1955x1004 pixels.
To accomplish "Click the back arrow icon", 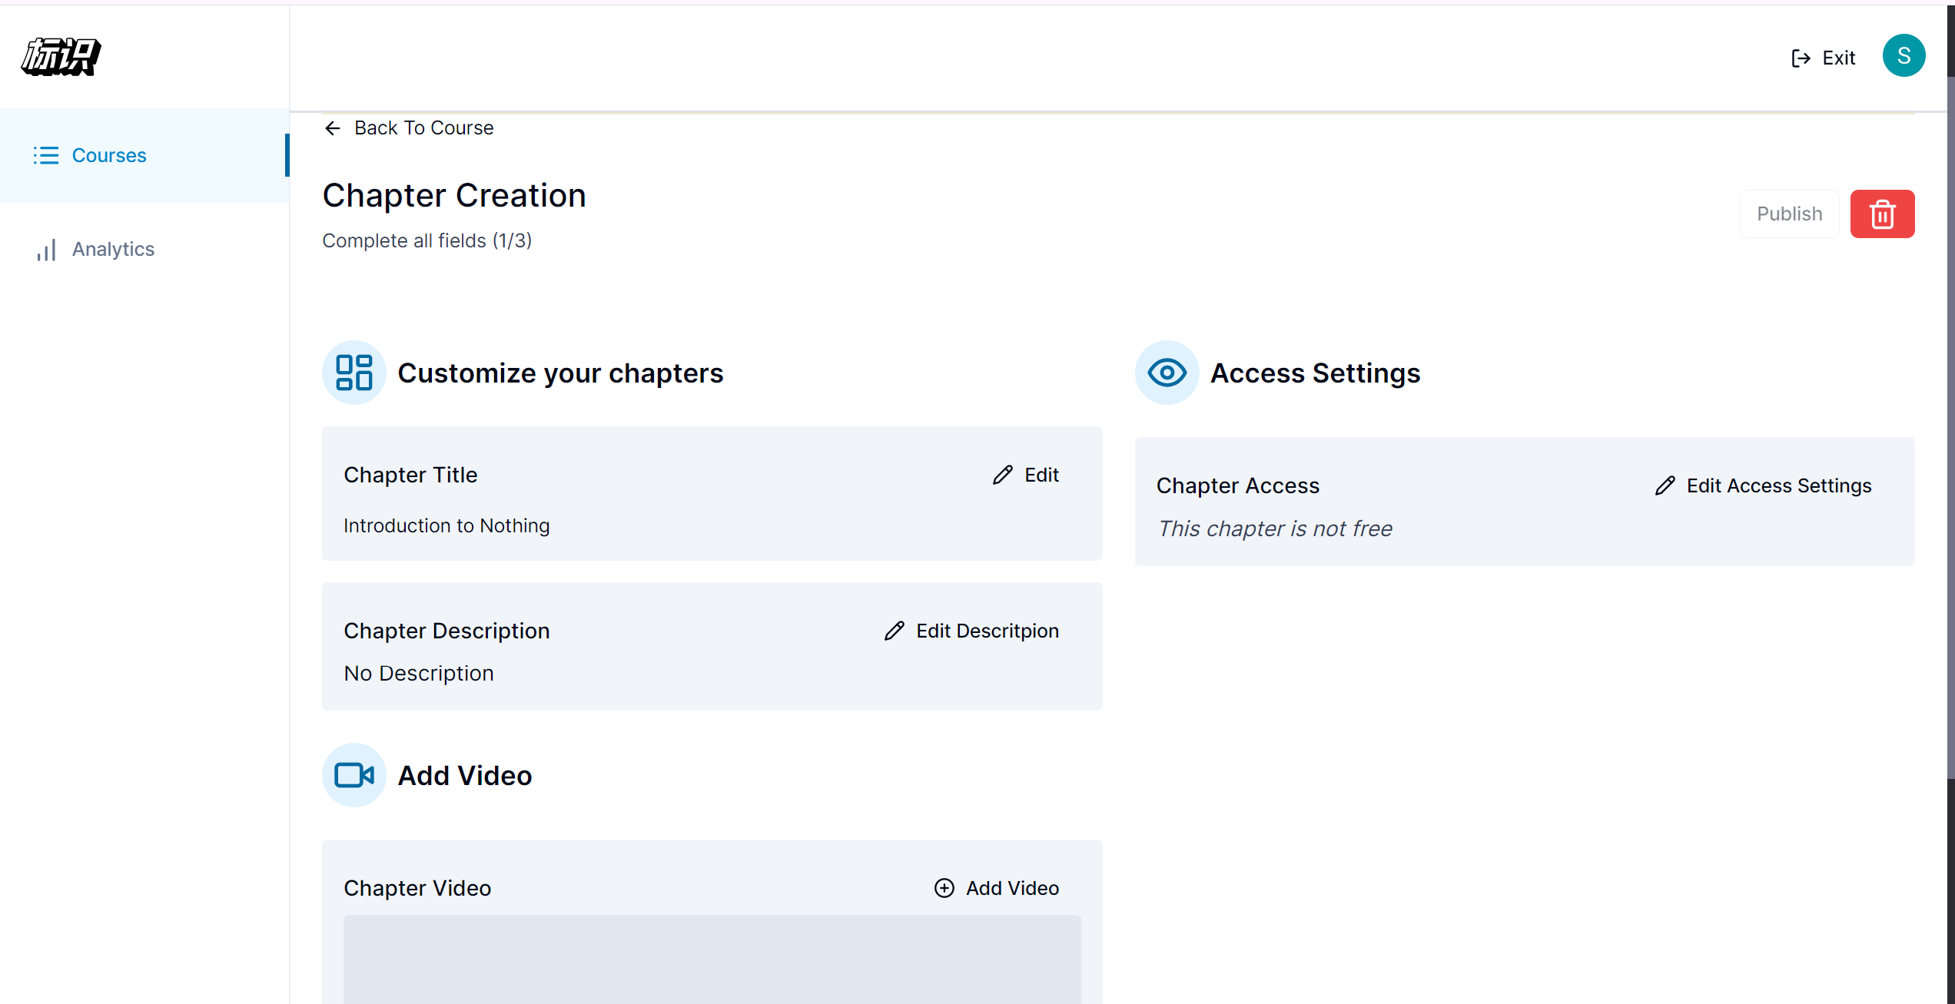I will click(x=333, y=128).
